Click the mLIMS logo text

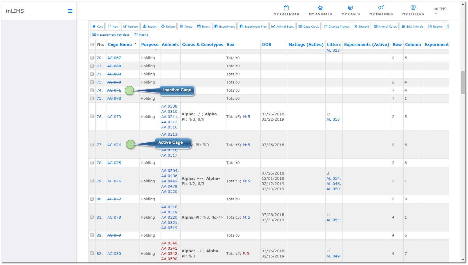click(x=15, y=11)
